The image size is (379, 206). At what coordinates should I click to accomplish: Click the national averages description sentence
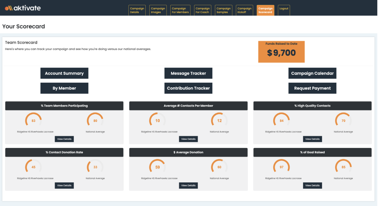(x=78, y=49)
